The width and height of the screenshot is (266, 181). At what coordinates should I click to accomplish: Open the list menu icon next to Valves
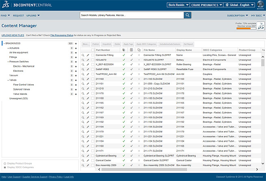(76, 80)
